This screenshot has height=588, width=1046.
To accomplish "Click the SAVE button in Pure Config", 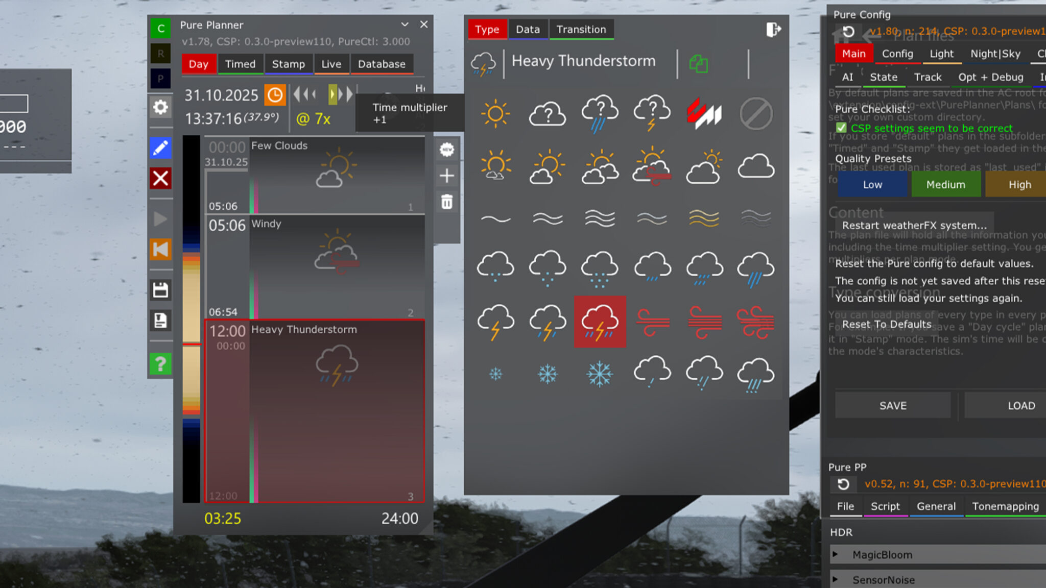I will pos(892,405).
